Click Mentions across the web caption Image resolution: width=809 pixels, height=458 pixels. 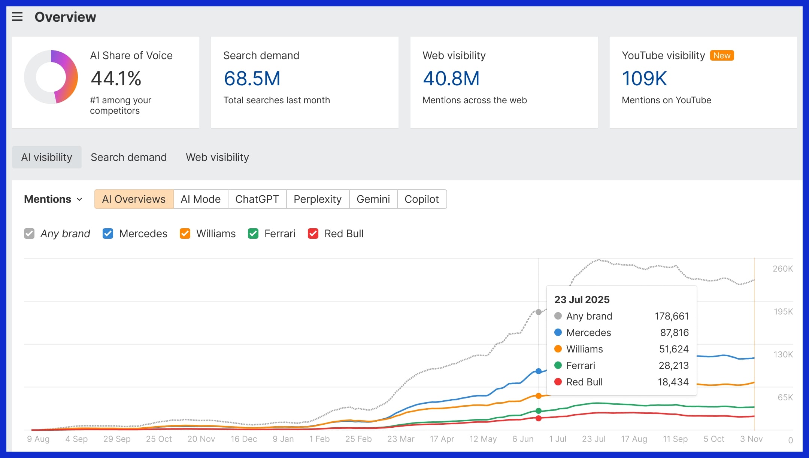475,100
